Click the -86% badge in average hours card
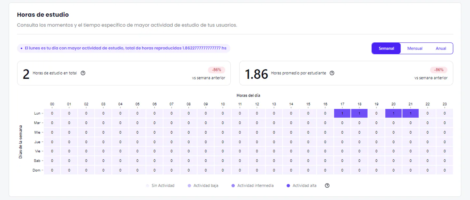This screenshot has width=470, height=200. (x=439, y=70)
